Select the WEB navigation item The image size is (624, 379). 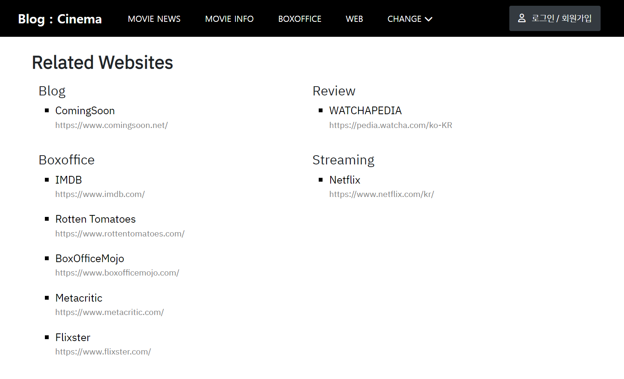[354, 18]
